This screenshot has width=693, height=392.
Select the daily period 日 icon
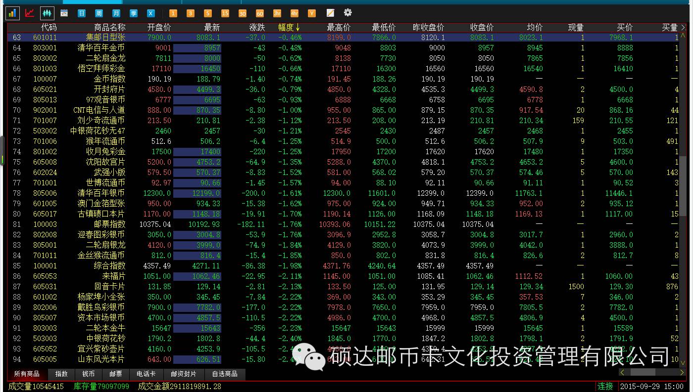(81, 13)
